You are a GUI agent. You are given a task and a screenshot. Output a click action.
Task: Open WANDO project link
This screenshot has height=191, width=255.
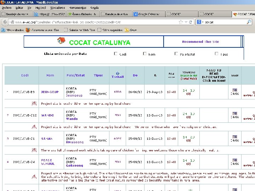click(47, 115)
